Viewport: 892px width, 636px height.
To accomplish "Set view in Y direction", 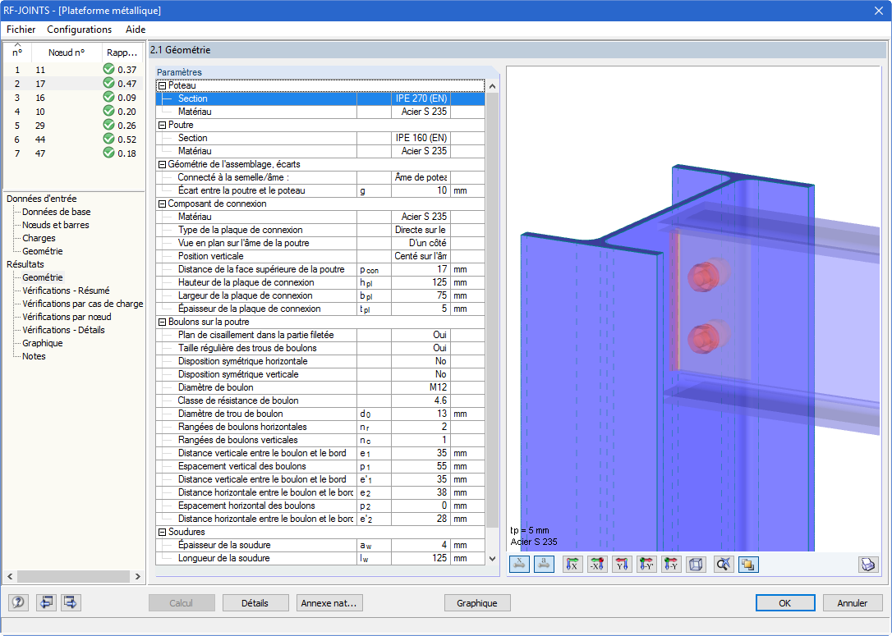I will [x=622, y=565].
